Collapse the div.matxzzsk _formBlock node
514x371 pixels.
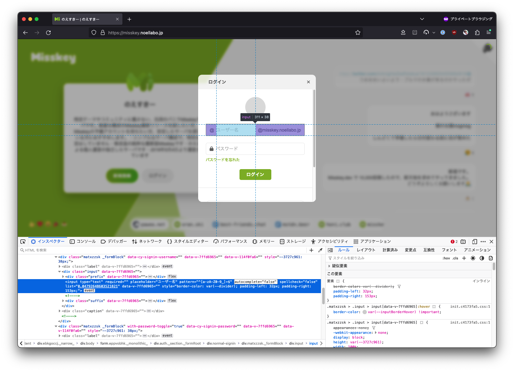click(x=56, y=257)
